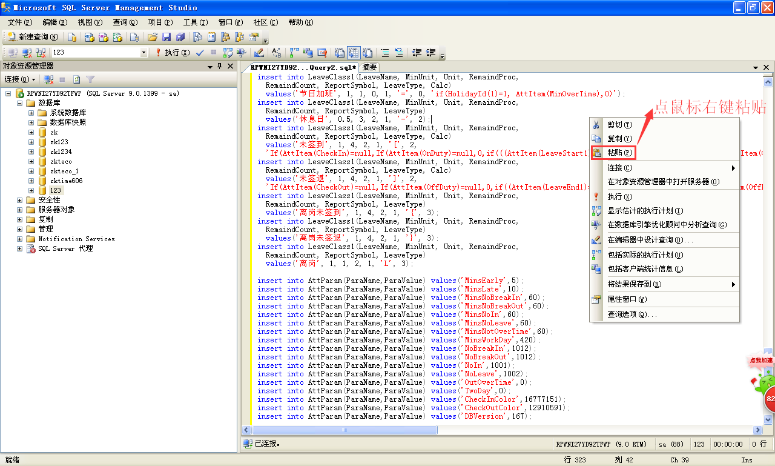Open the database selection dropdown showing 123

pos(143,53)
